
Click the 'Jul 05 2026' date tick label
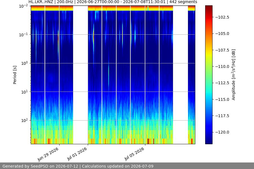click(x=134, y=154)
